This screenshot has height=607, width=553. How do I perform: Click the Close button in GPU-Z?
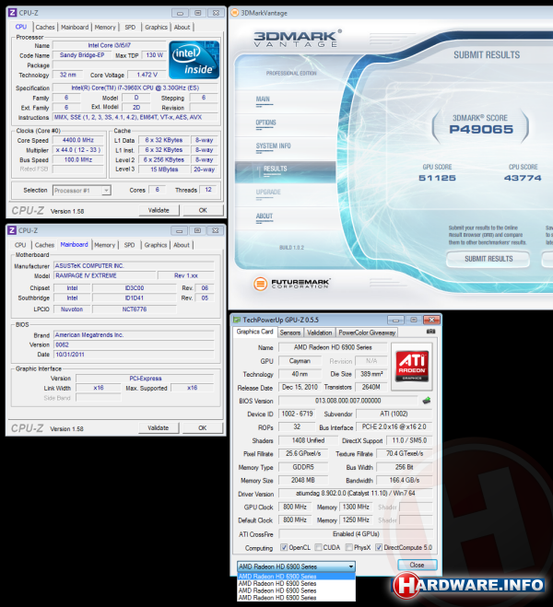click(x=418, y=565)
